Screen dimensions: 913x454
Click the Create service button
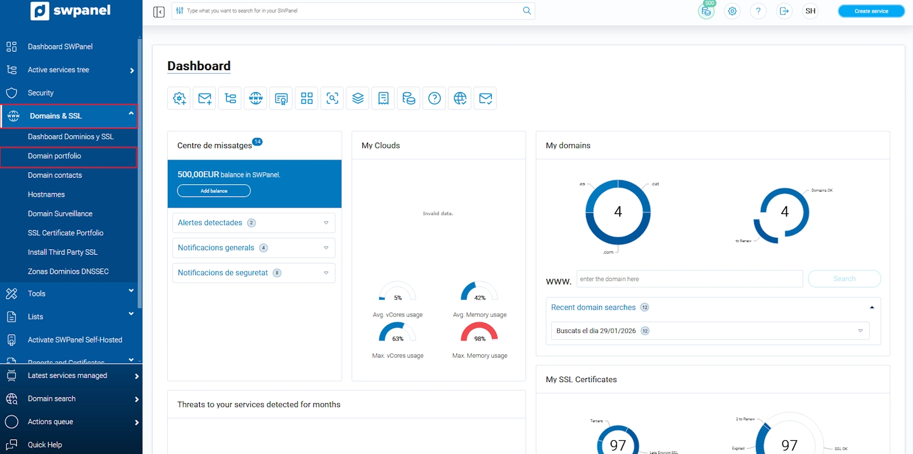(x=871, y=11)
